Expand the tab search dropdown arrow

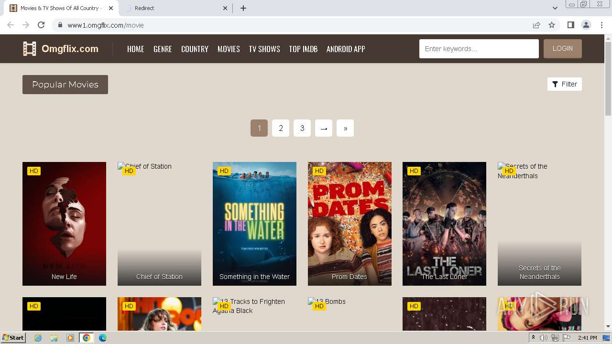[555, 8]
